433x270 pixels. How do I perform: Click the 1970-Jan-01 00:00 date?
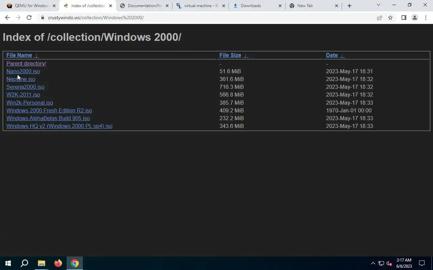coord(349,110)
